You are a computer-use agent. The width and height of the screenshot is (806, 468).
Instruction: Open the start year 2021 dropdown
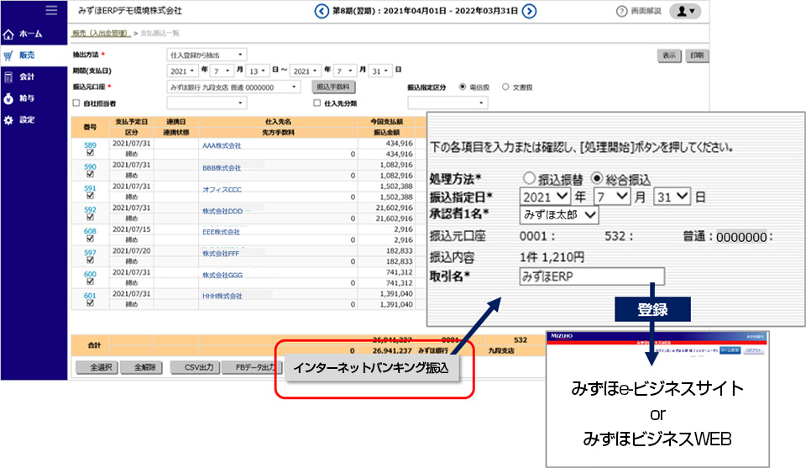click(x=182, y=71)
